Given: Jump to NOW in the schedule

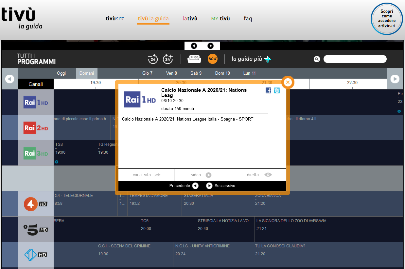Looking at the screenshot, I should [x=213, y=59].
